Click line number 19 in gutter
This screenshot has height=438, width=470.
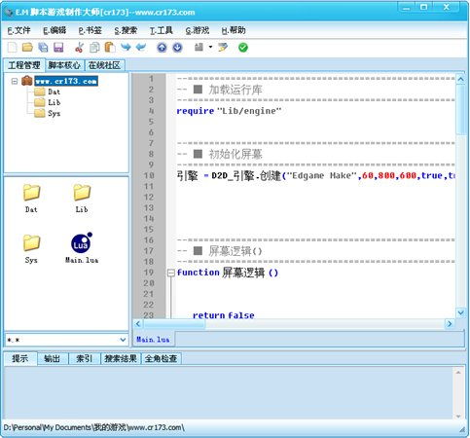pos(149,273)
